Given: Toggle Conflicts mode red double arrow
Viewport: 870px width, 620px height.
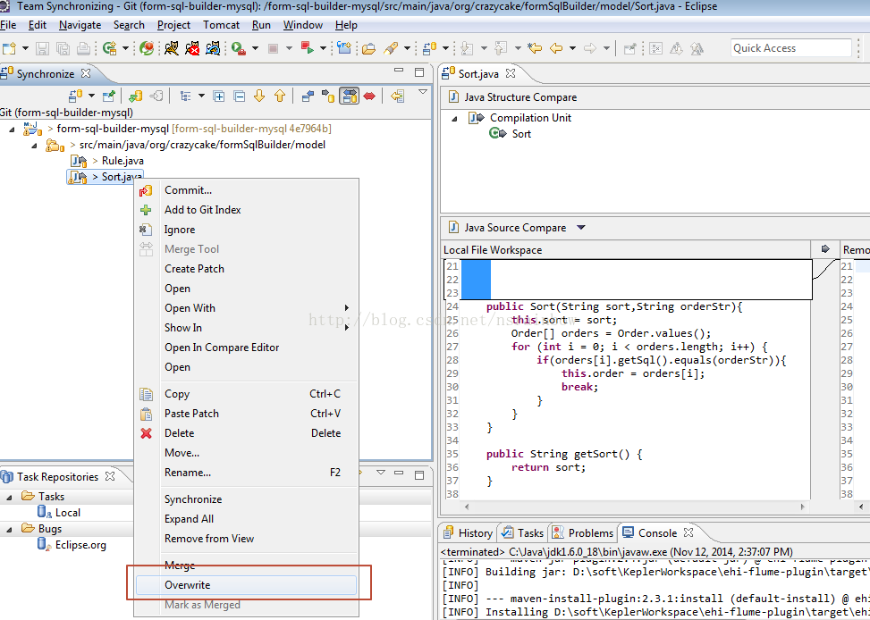Looking at the screenshot, I should point(369,96).
